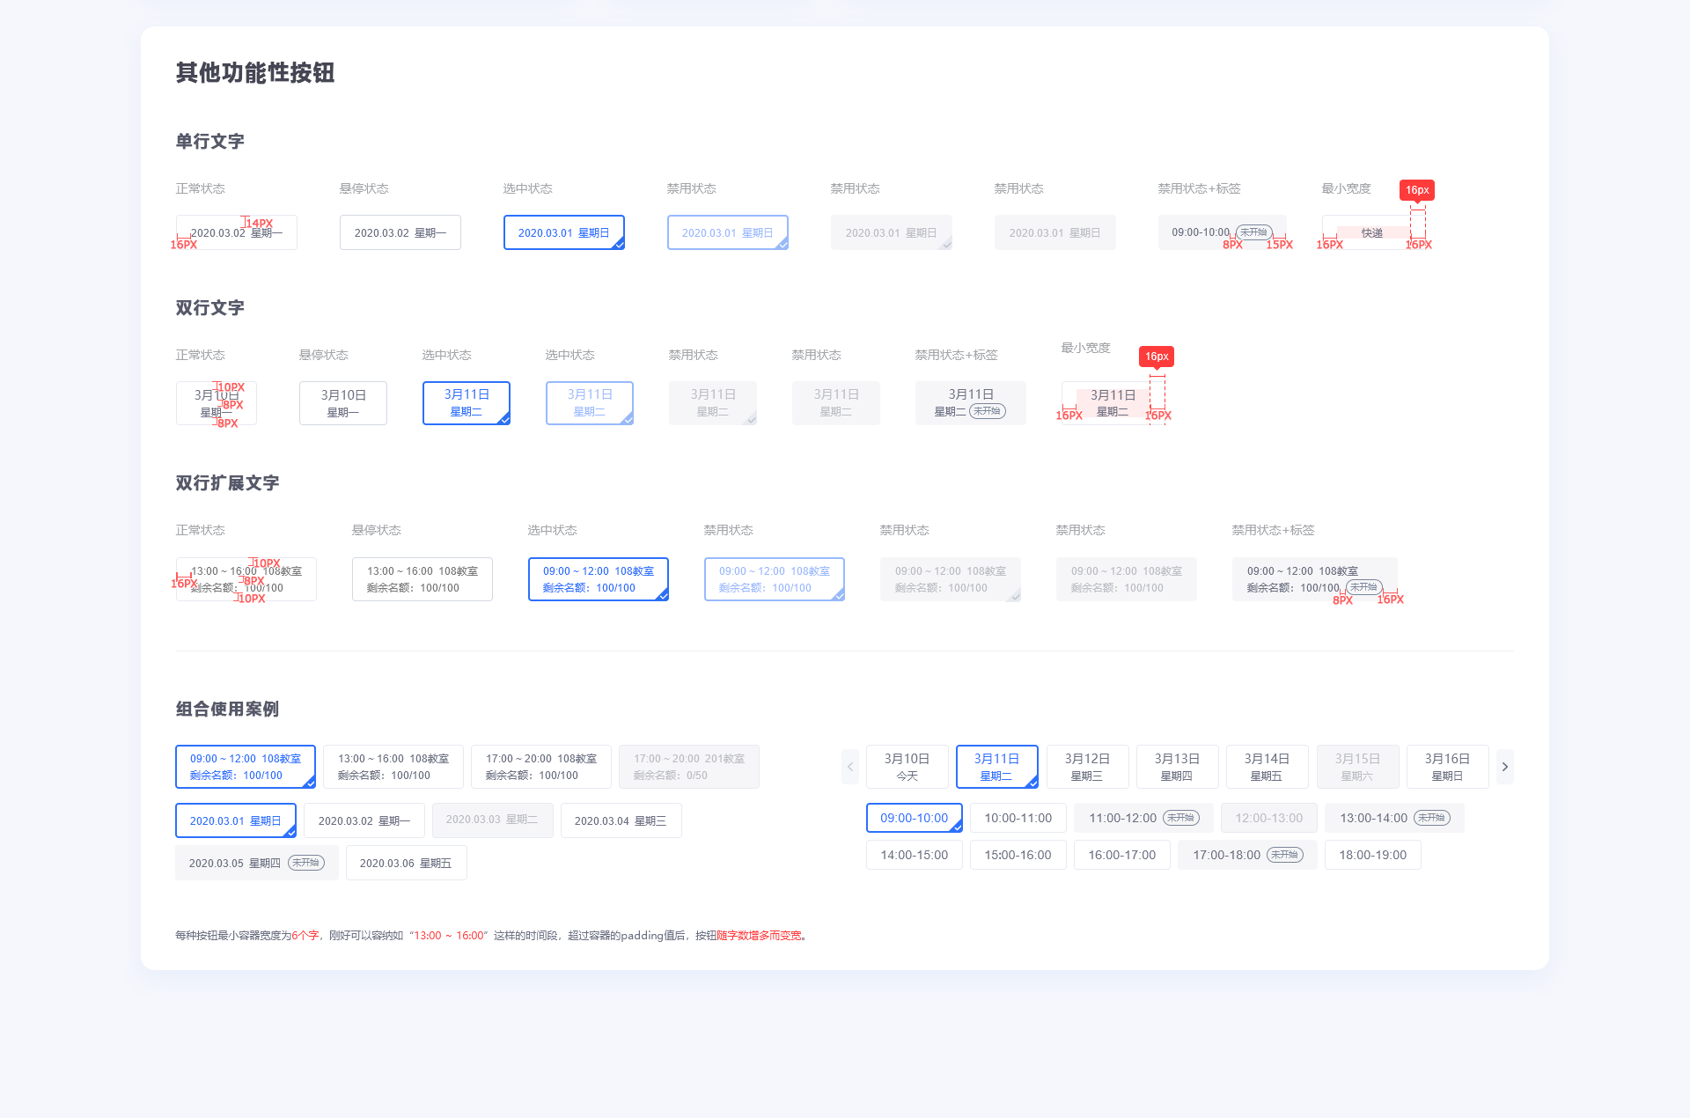Image resolution: width=1690 pixels, height=1118 pixels.
Task: Click the disabled 2020.03.03 星期二 button
Action: tap(493, 820)
